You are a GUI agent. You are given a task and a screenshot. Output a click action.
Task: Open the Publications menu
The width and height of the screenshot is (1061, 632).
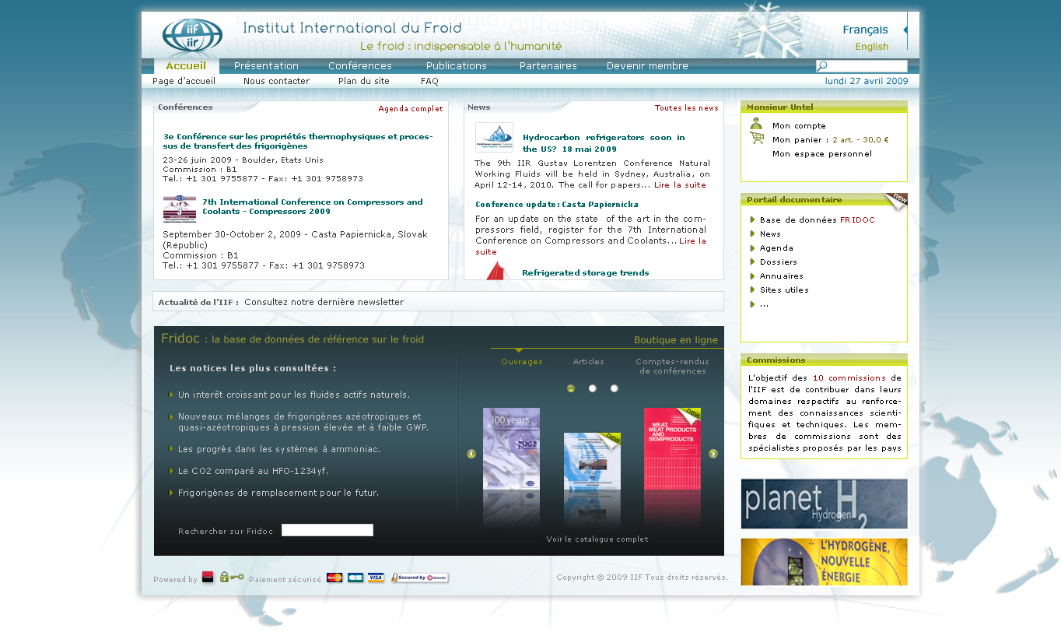457,66
